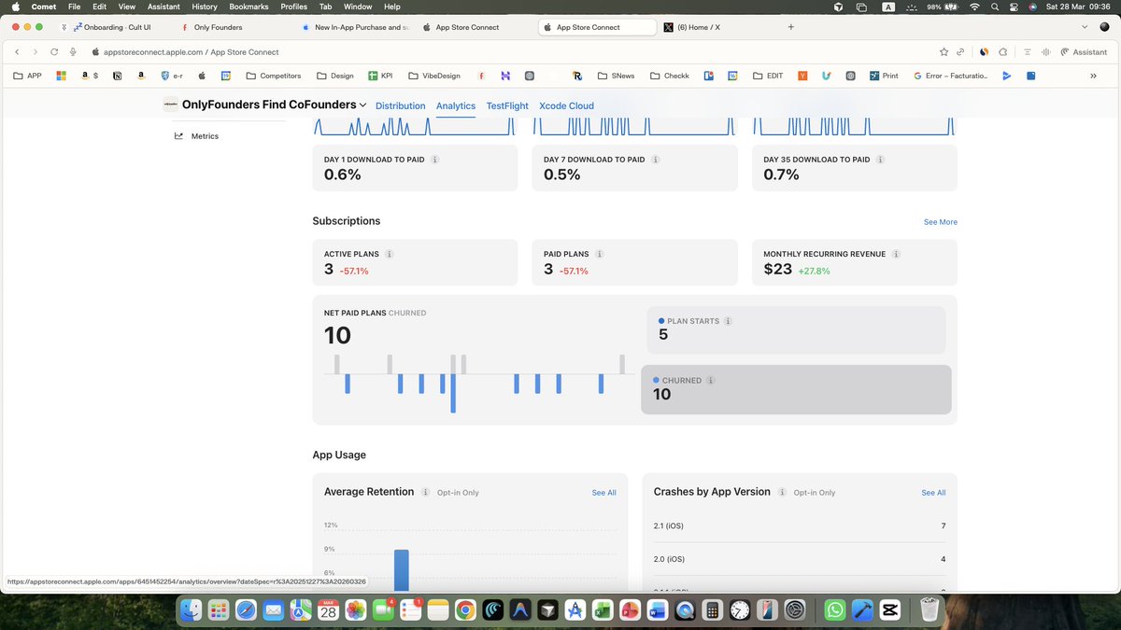This screenshot has height=630, width=1121.
Task: Select the Analytics tab
Action: coord(456,105)
